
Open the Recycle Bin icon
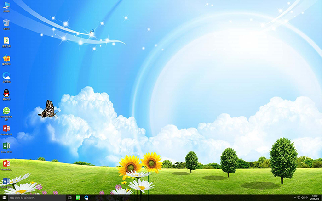6,22
